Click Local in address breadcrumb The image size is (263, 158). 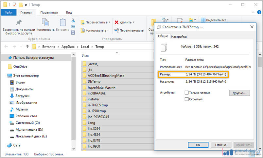pos(85,47)
